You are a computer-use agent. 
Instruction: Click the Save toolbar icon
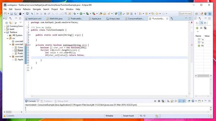pos(11,13)
